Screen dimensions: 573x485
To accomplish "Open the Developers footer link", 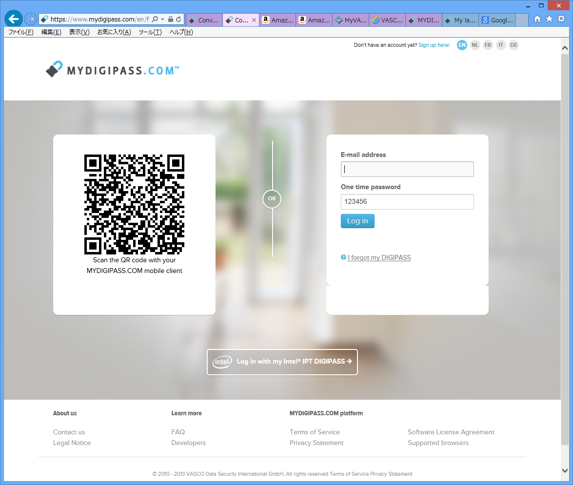I will 188,443.
